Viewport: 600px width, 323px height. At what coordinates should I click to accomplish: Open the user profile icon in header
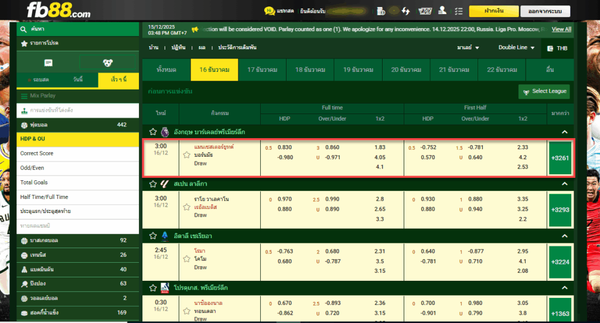point(442,11)
